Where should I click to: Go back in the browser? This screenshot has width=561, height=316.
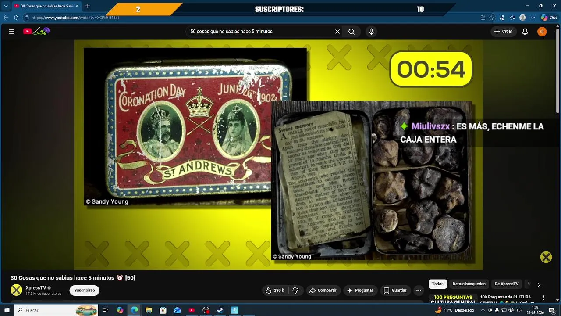(x=6, y=18)
